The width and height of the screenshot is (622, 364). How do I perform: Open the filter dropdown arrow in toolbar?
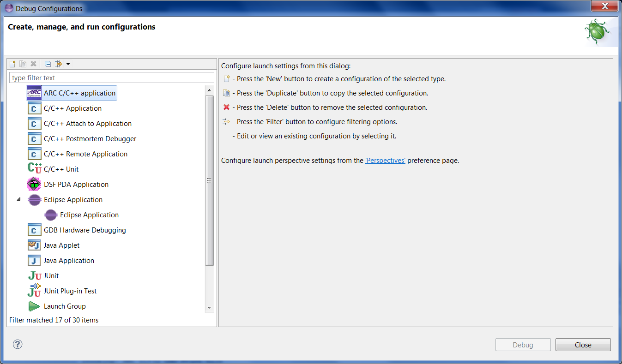pyautogui.click(x=68, y=64)
